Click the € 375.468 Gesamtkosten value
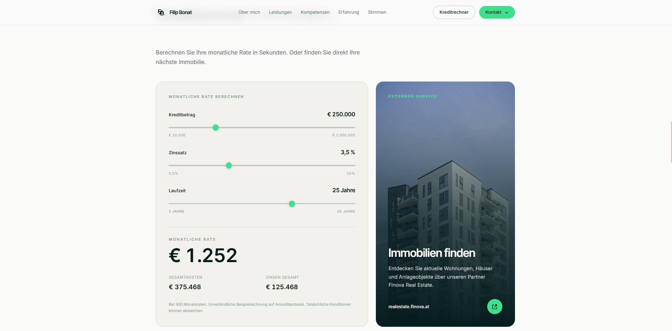 click(185, 287)
